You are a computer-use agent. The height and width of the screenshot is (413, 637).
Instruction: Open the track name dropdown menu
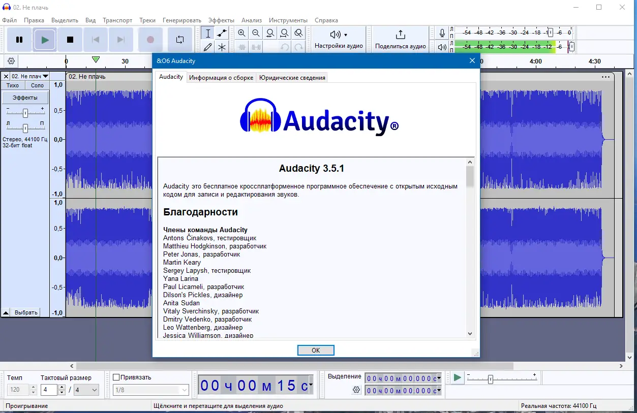click(x=30, y=77)
